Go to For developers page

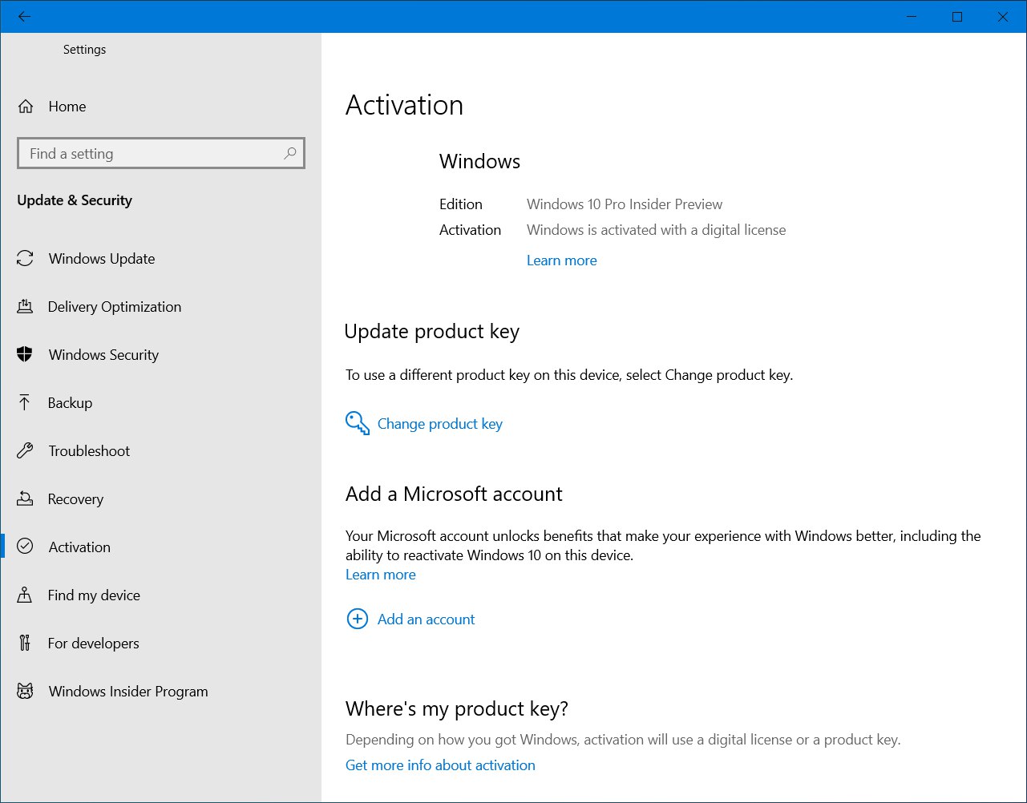[160, 643]
